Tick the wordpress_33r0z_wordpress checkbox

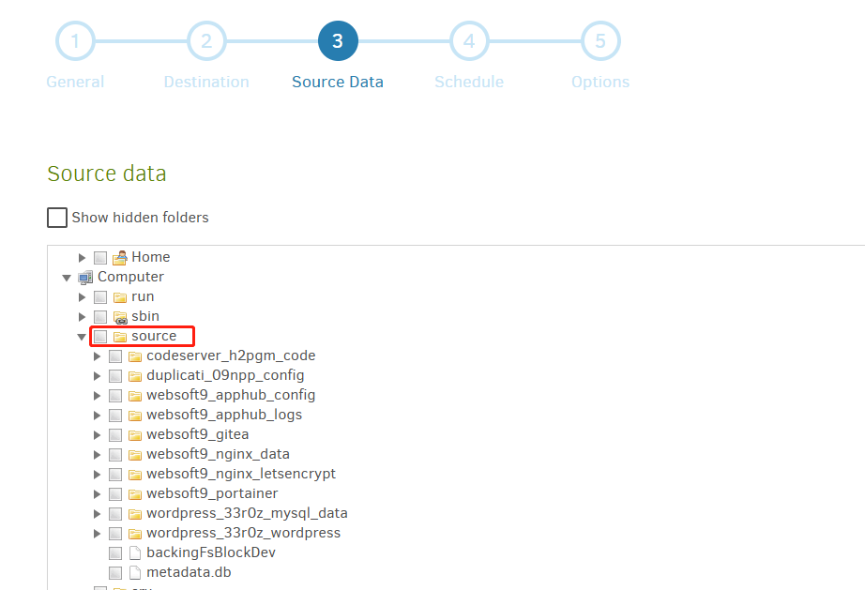click(x=115, y=533)
